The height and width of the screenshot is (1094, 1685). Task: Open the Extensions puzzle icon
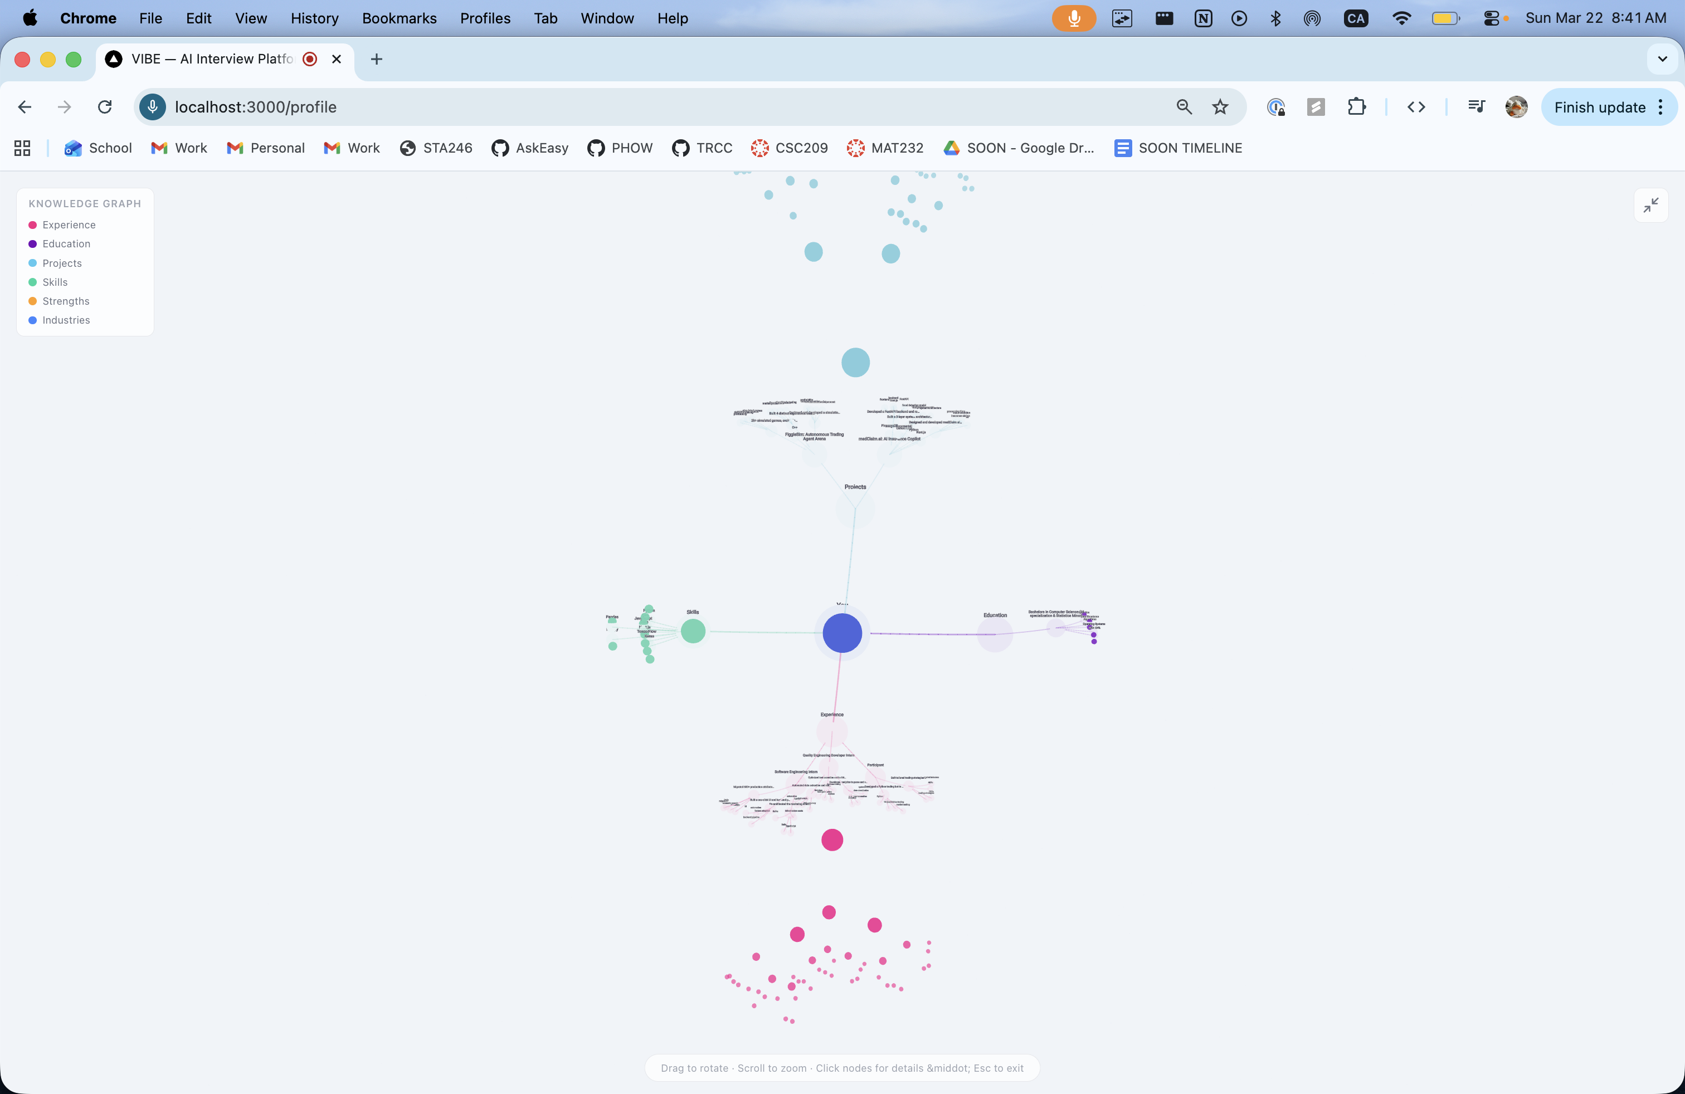point(1356,107)
